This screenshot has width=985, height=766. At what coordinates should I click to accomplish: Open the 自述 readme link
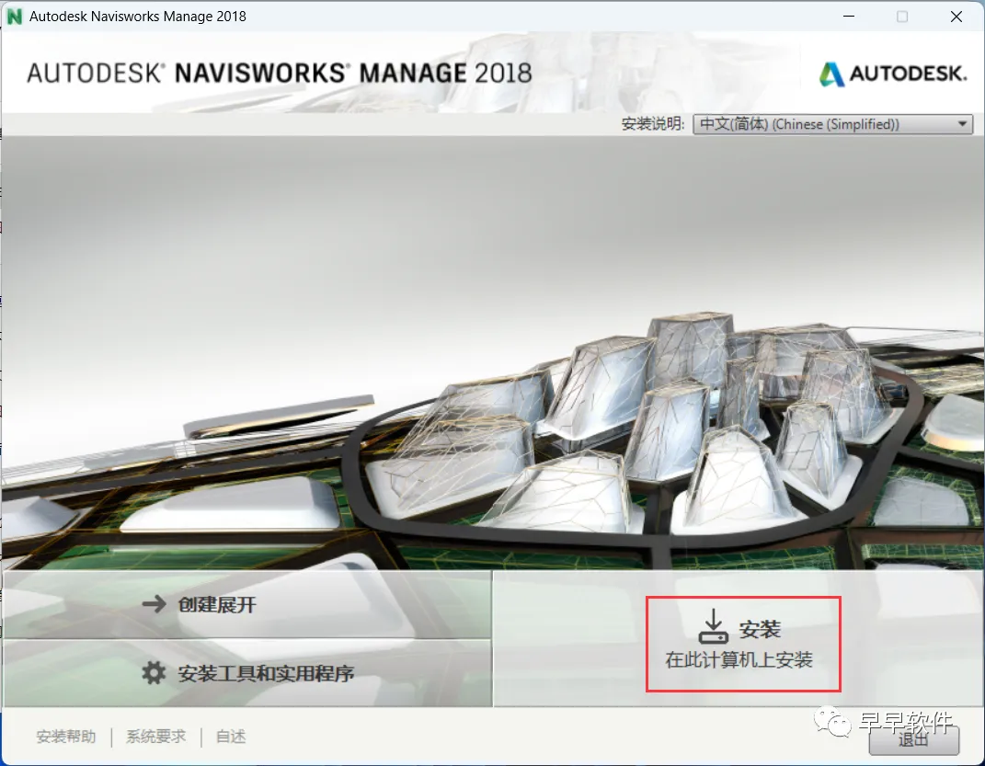pyautogui.click(x=231, y=737)
